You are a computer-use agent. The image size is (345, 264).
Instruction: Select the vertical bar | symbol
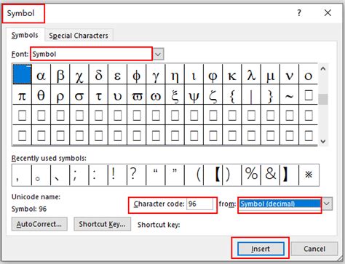[251, 95]
